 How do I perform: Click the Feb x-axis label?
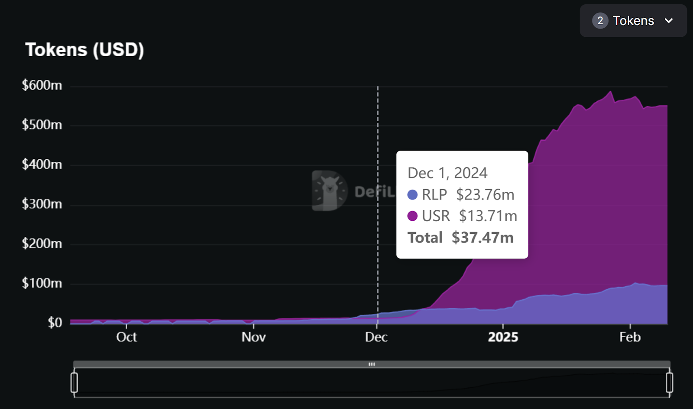(630, 337)
